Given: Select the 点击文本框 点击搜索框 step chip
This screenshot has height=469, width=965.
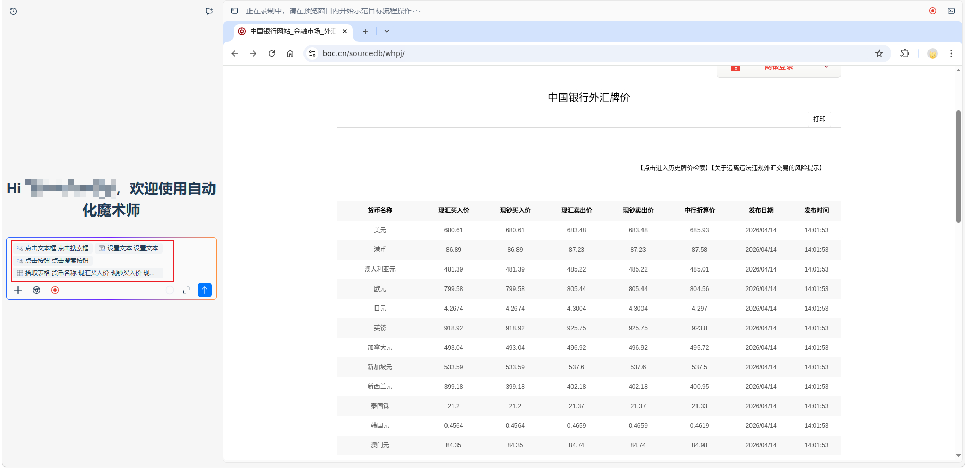Looking at the screenshot, I should pos(52,248).
